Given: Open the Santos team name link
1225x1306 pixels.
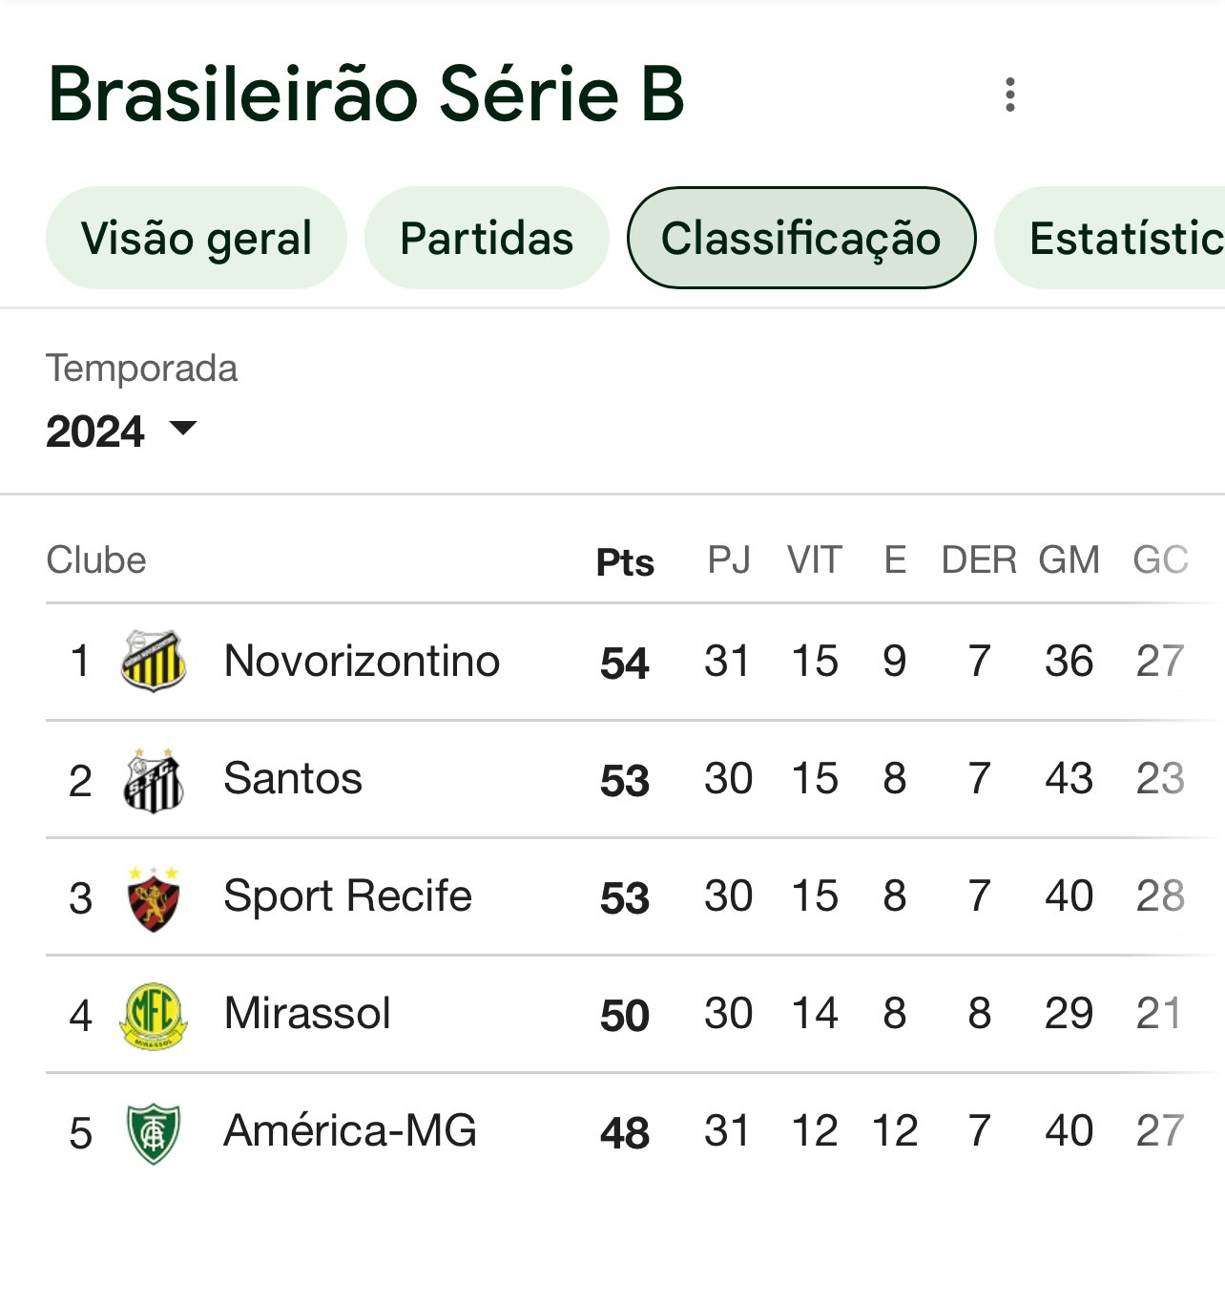Looking at the screenshot, I should [293, 778].
